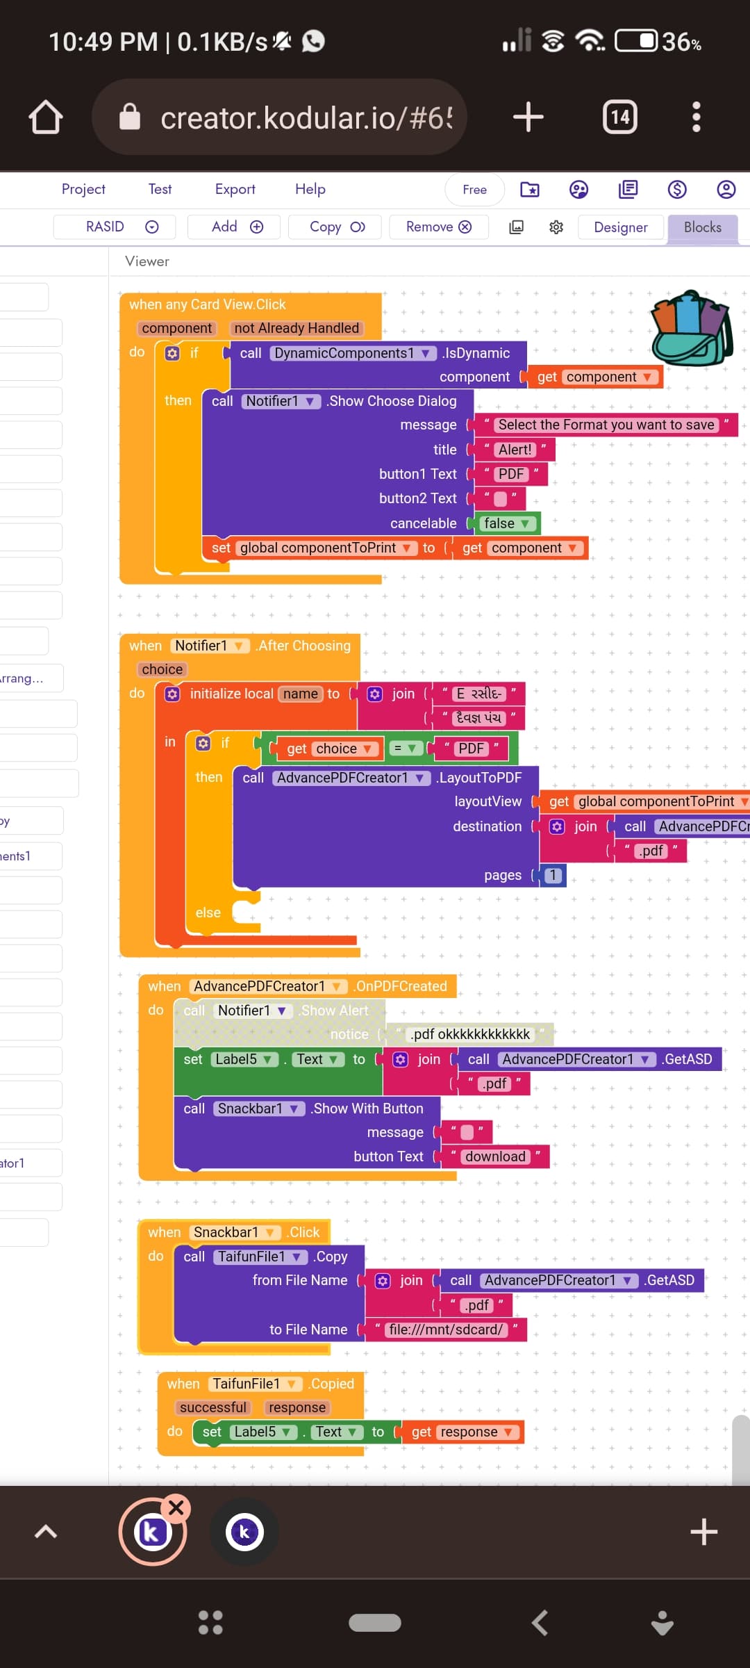Tap the accessibility person navigation icon
Image resolution: width=750 pixels, height=1668 pixels.
pos(662,1623)
